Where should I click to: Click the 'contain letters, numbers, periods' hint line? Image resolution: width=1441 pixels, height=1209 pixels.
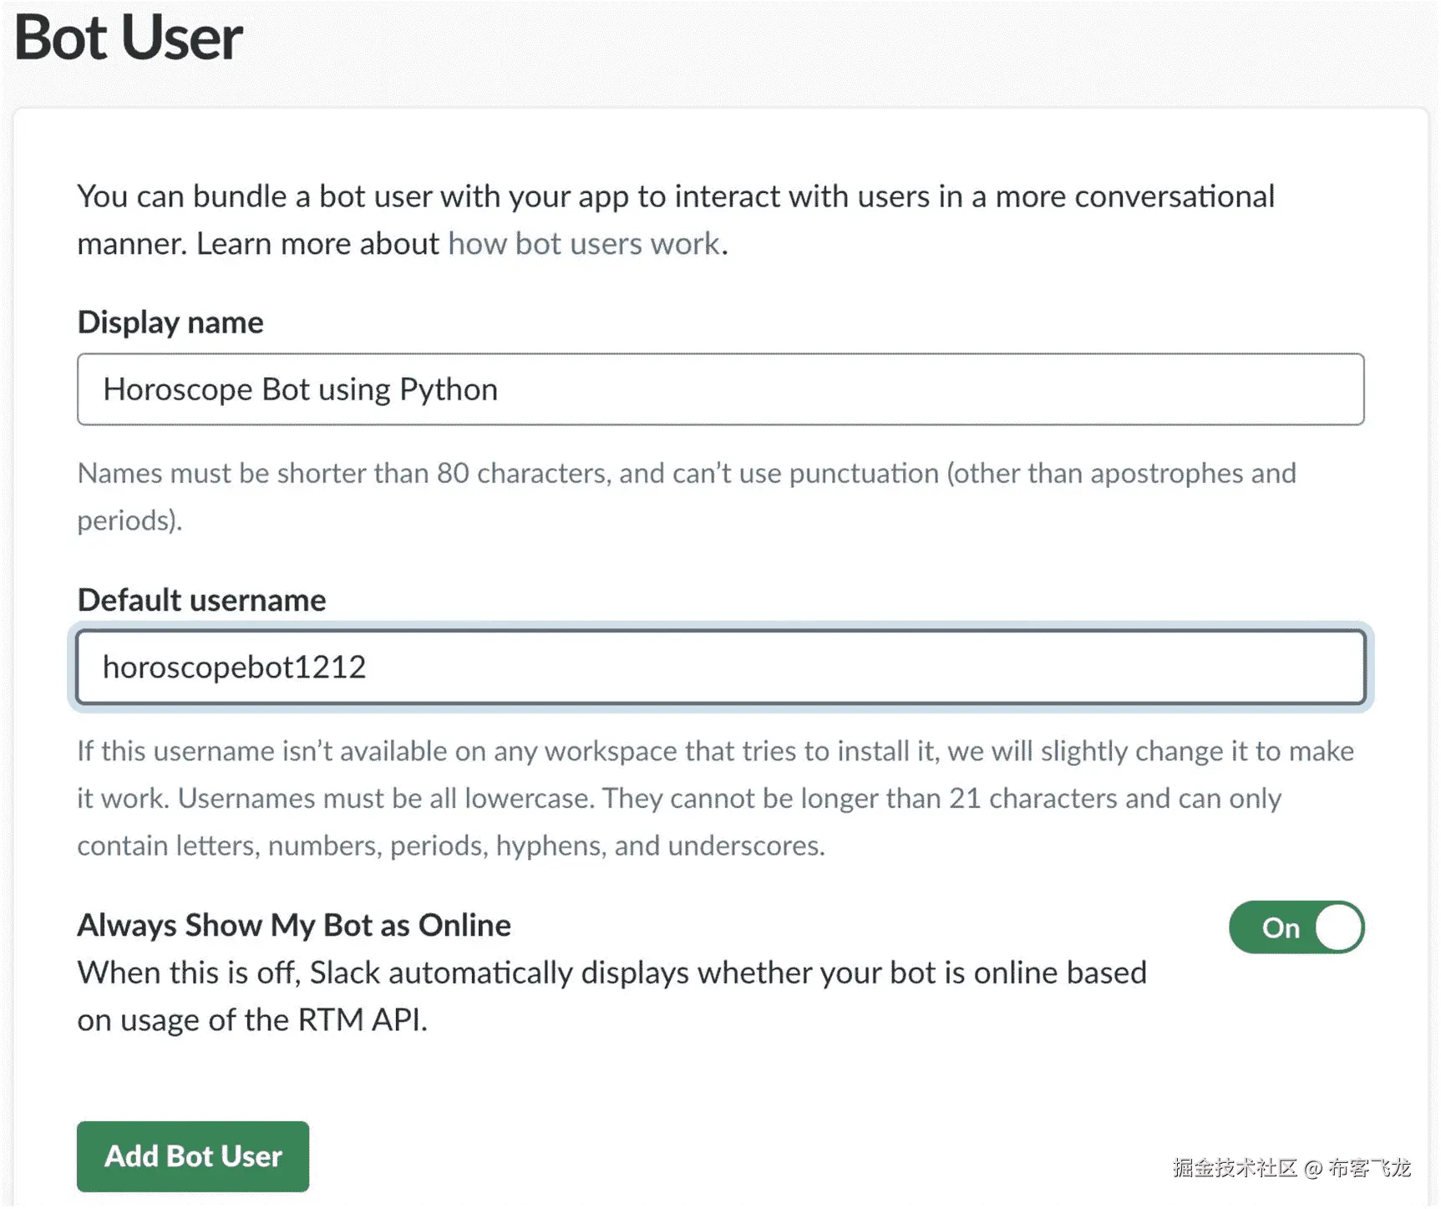click(x=451, y=846)
